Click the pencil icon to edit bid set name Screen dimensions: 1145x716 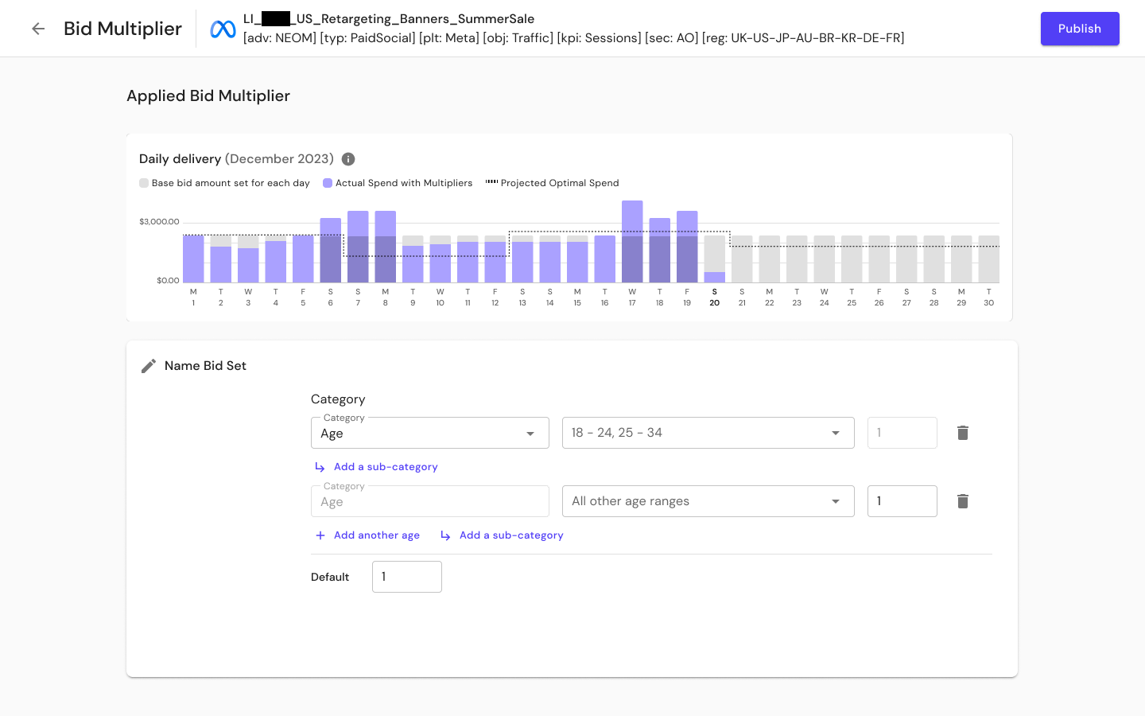click(x=148, y=365)
